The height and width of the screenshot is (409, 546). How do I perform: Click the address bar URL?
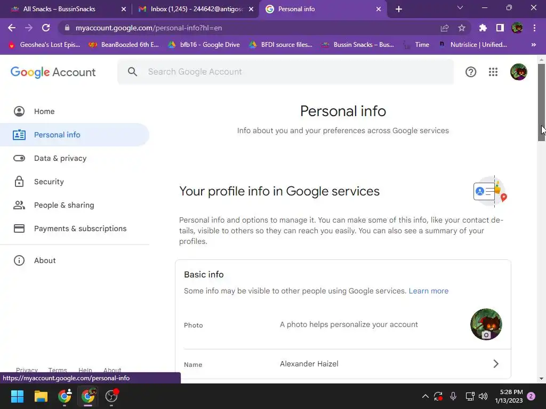149,28
